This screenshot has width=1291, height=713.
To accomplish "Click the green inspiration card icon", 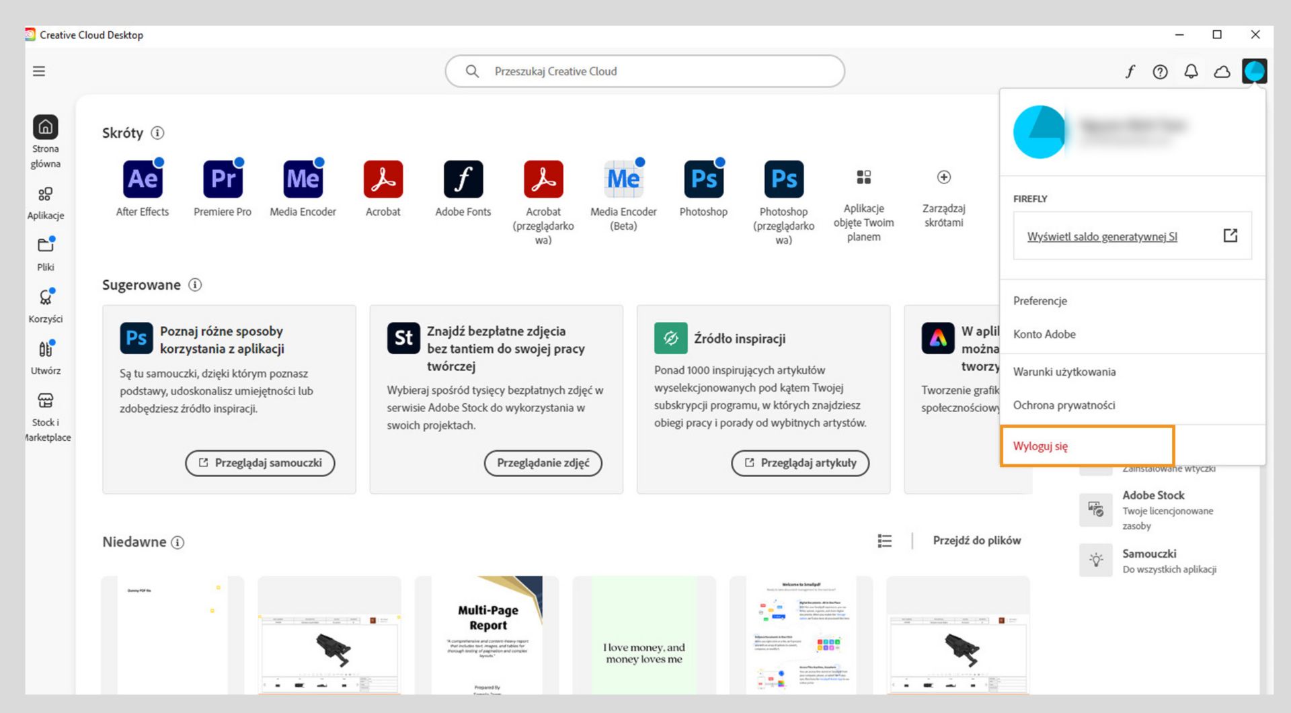I will (670, 338).
